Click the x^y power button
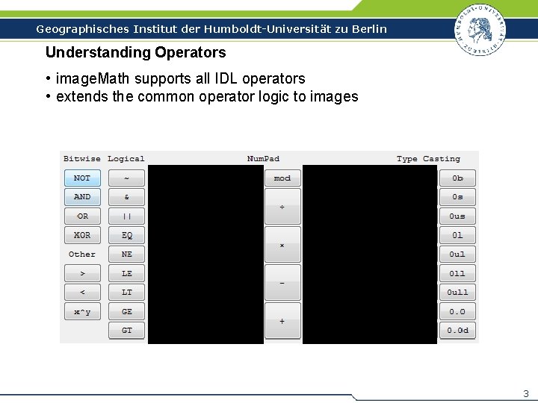This screenshot has height=403, width=538. tap(82, 311)
